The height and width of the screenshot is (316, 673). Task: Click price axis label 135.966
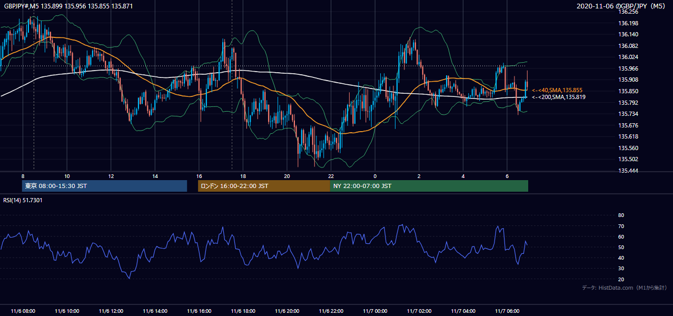pos(628,68)
